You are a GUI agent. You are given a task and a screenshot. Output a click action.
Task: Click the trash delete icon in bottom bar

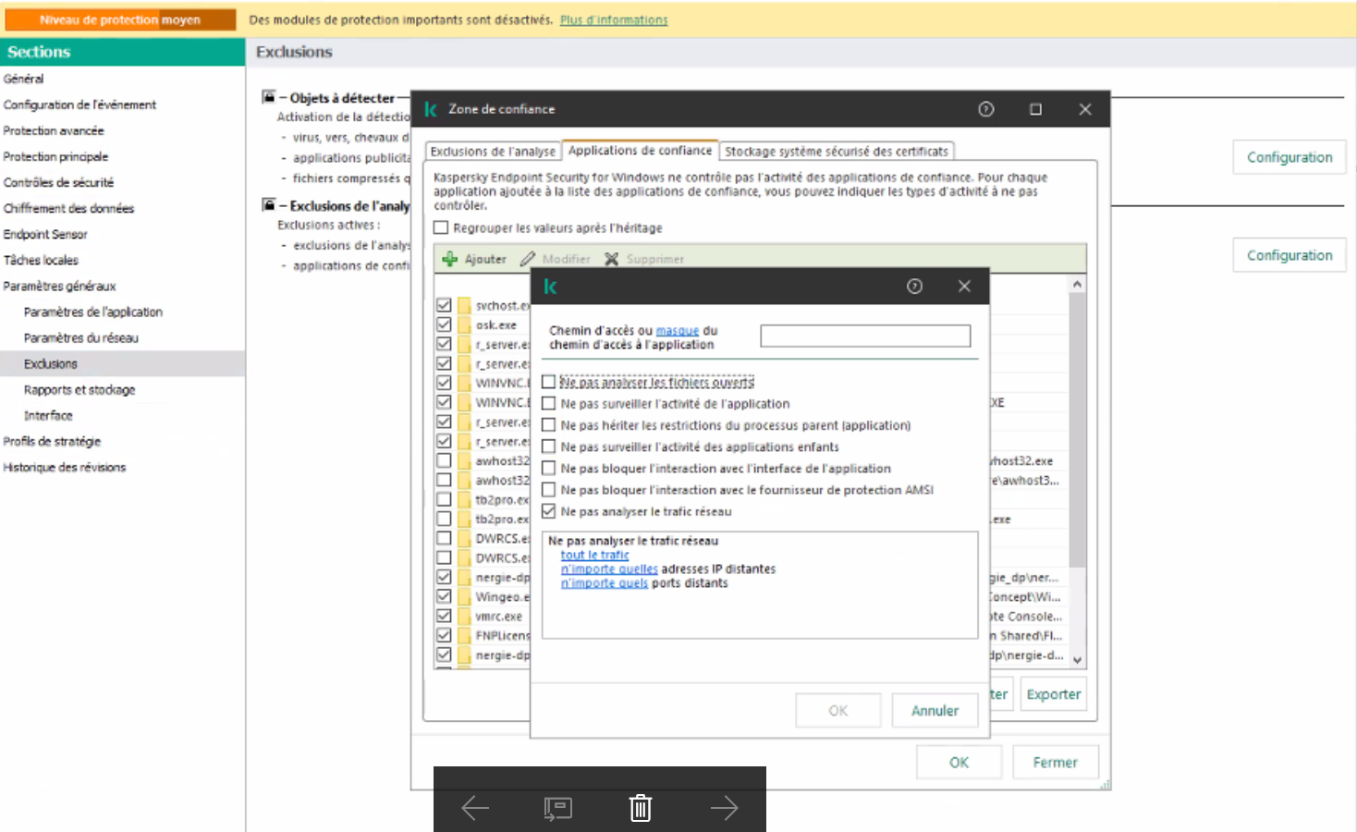641,808
